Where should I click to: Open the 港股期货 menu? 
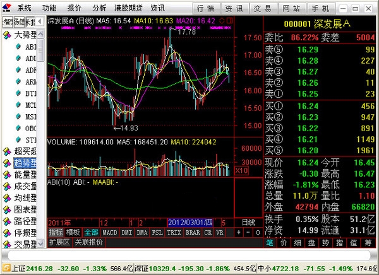[x=129, y=8]
